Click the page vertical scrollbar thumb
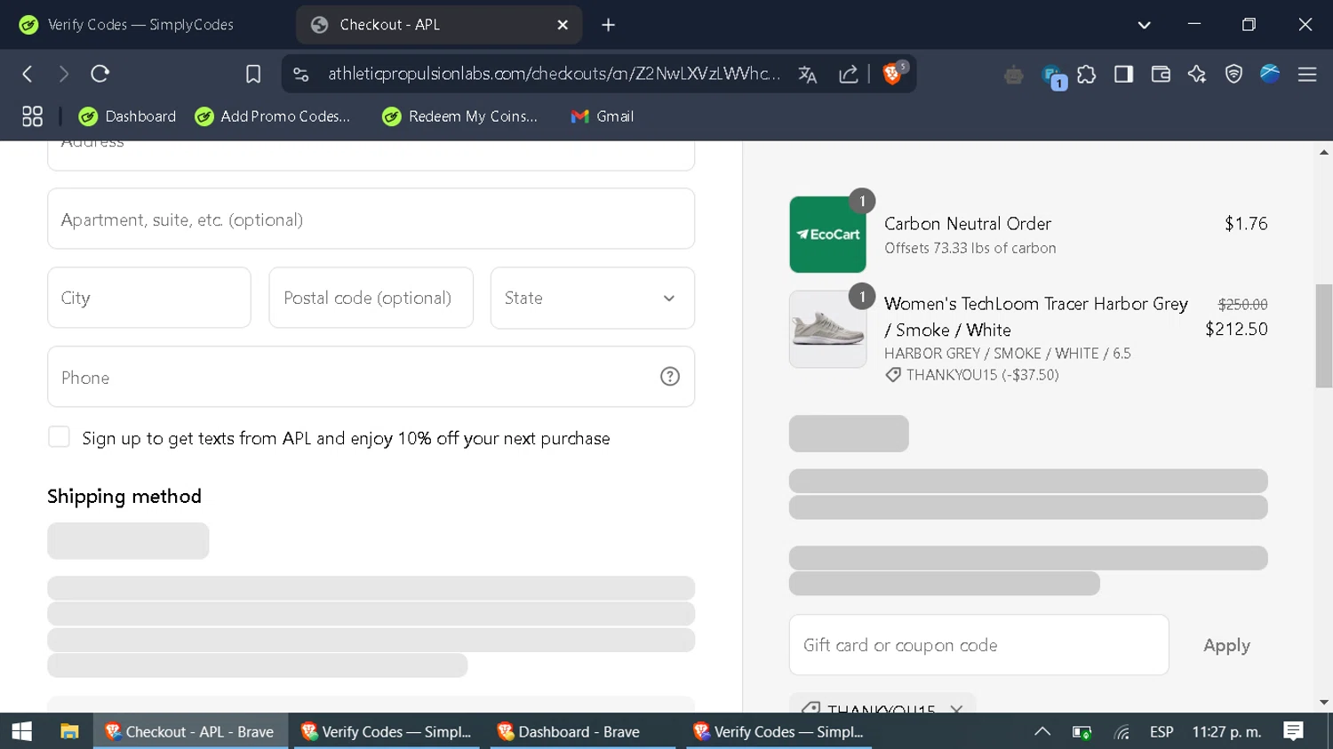 1324,336
